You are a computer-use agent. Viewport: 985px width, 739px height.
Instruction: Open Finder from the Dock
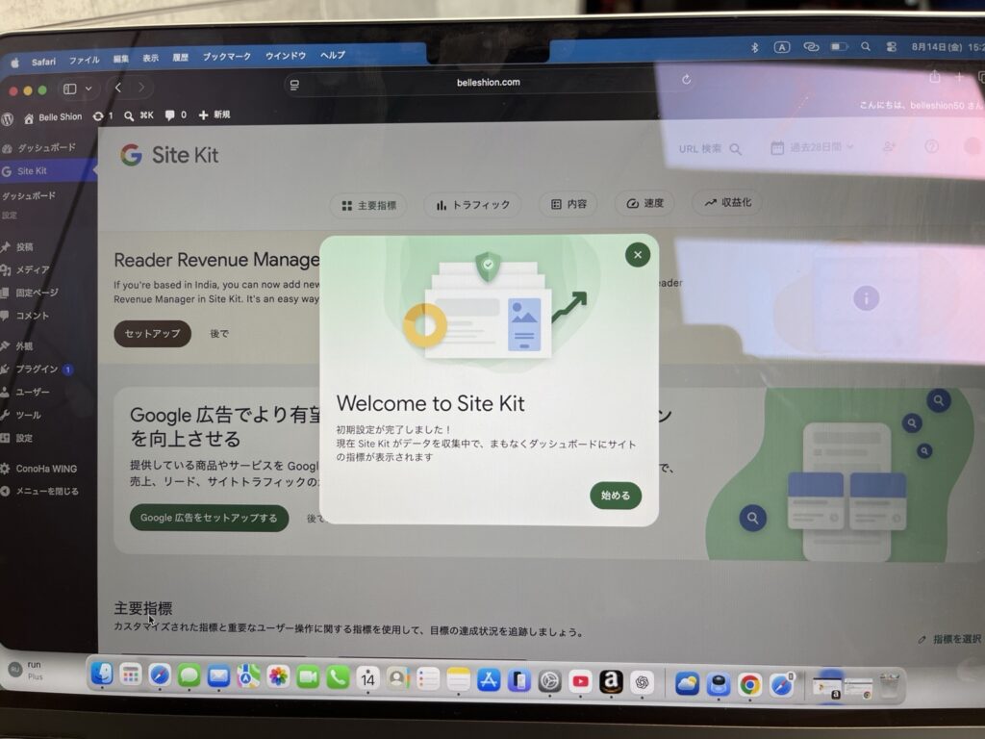pos(102,675)
